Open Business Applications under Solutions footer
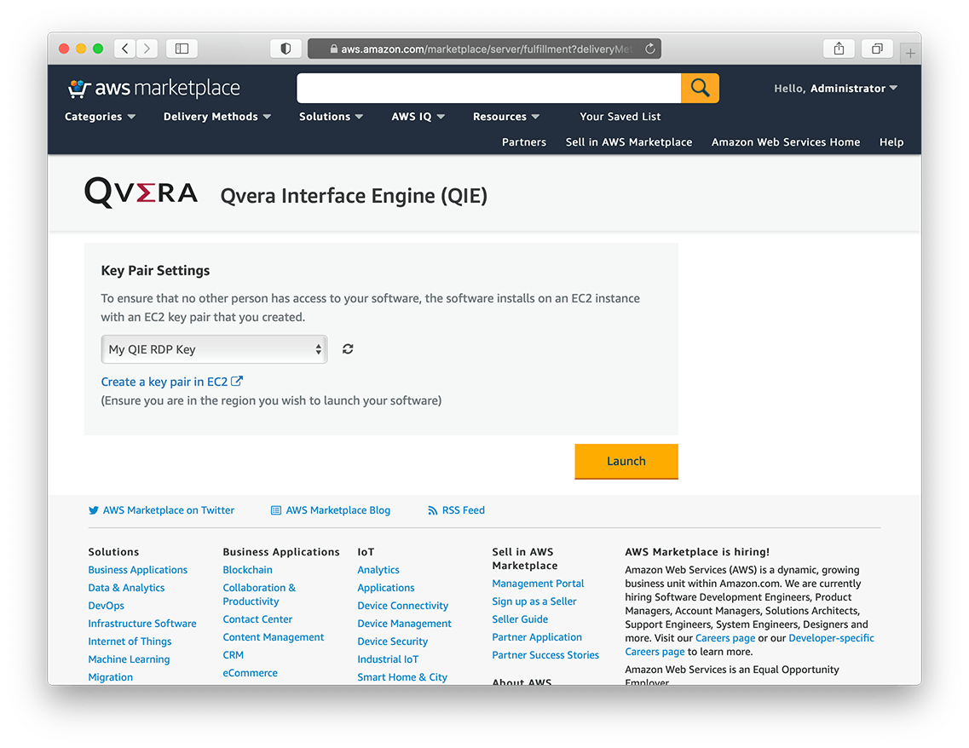969x748 pixels. [x=138, y=570]
